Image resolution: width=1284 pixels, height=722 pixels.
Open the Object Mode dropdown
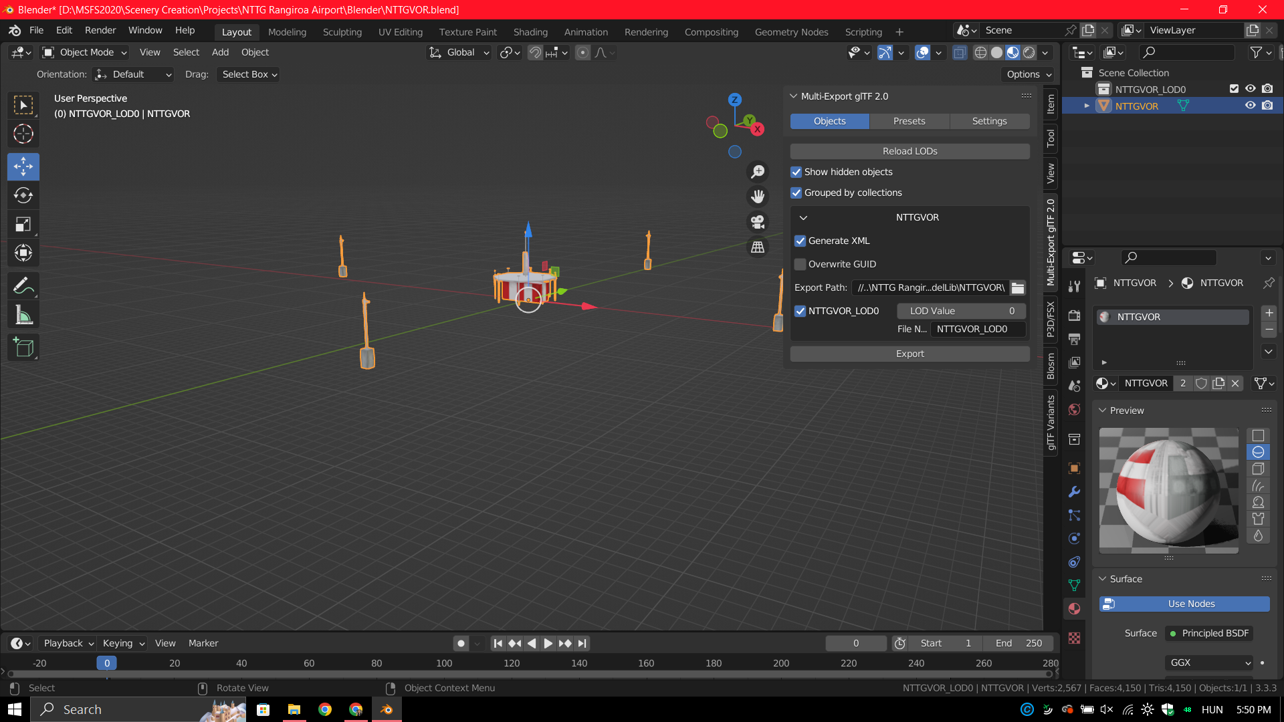point(84,52)
